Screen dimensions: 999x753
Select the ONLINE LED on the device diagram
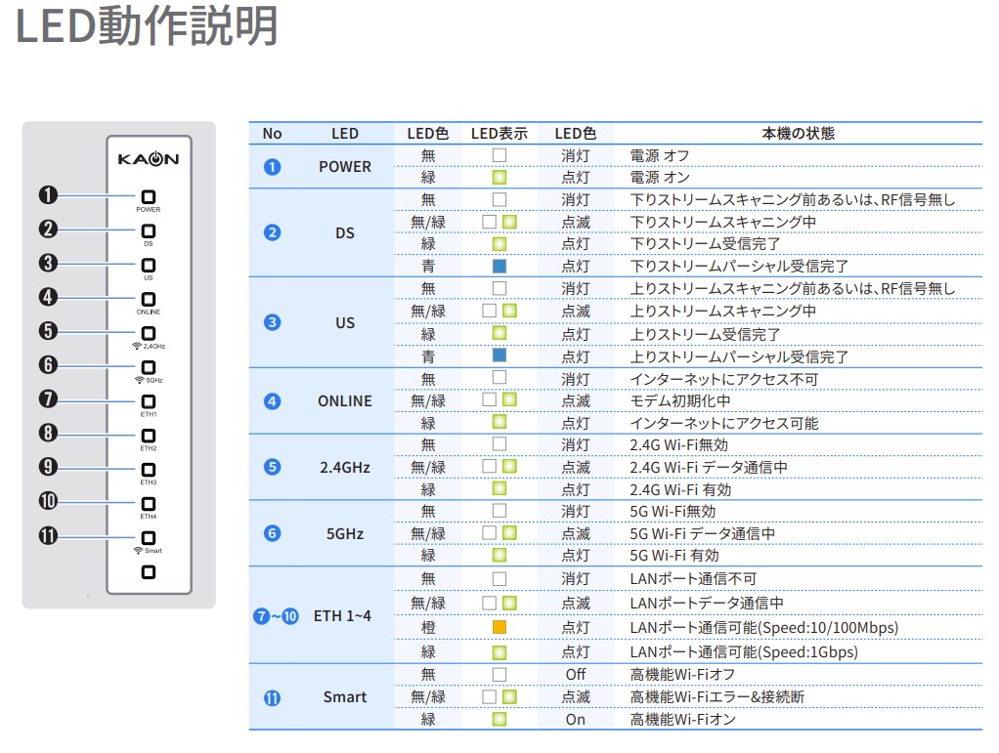(x=149, y=299)
